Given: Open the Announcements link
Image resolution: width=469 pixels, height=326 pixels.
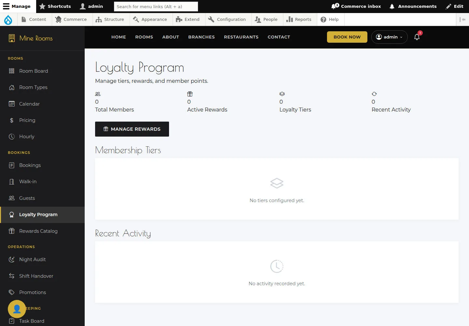Looking at the screenshot, I should 413,7.
